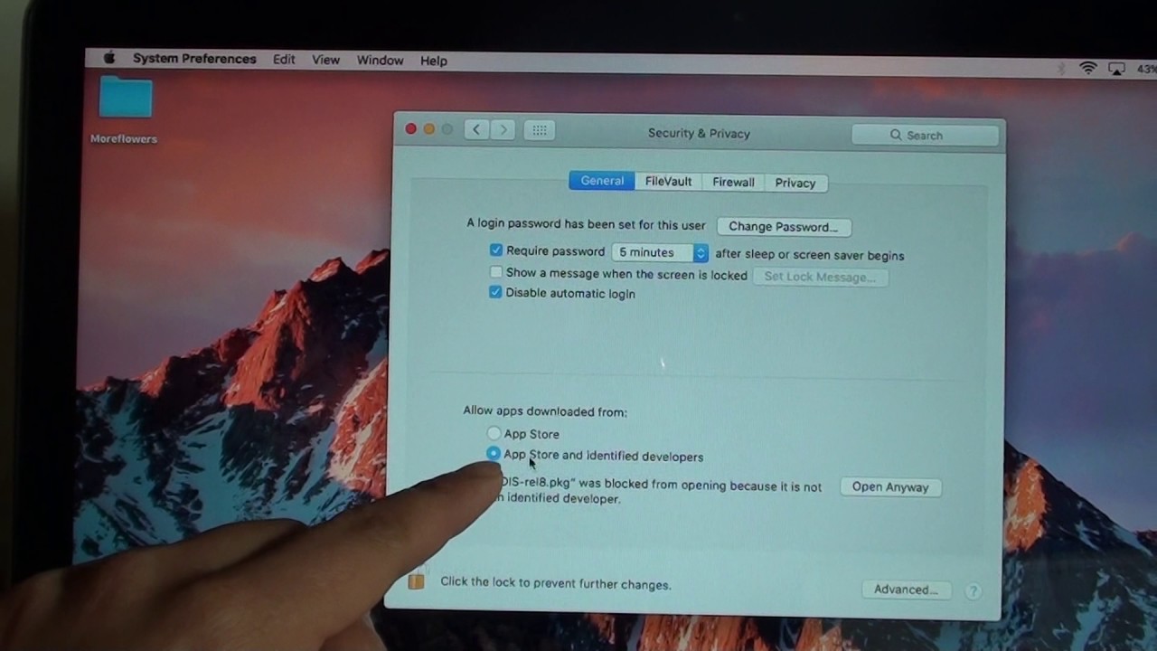1157x651 pixels.
Task: Click the magnifier icon in Search field
Action: click(x=896, y=135)
